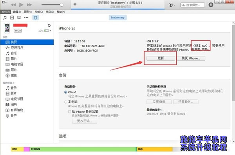The image size is (235, 155).
Task: Click the iOS 8.1.2 version label
Action: pyautogui.click(x=152, y=41)
